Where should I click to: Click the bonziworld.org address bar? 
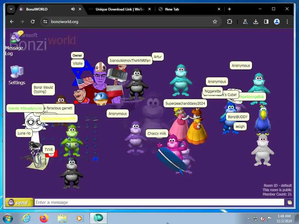click(131, 22)
